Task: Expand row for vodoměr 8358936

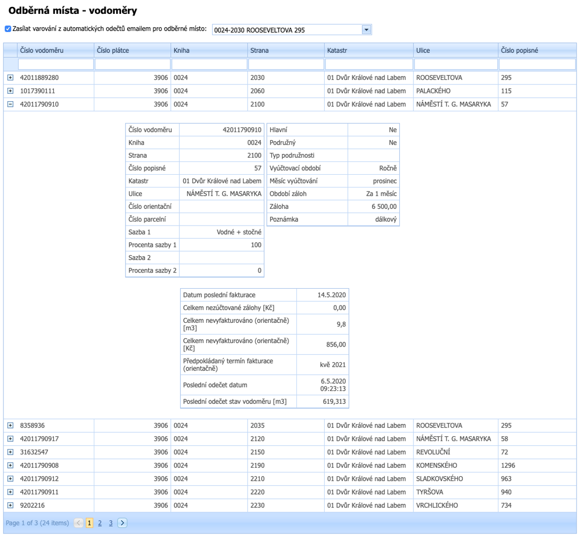Action: (10, 425)
